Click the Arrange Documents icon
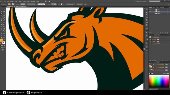The height and width of the screenshot is (95, 170). pos(46,1)
